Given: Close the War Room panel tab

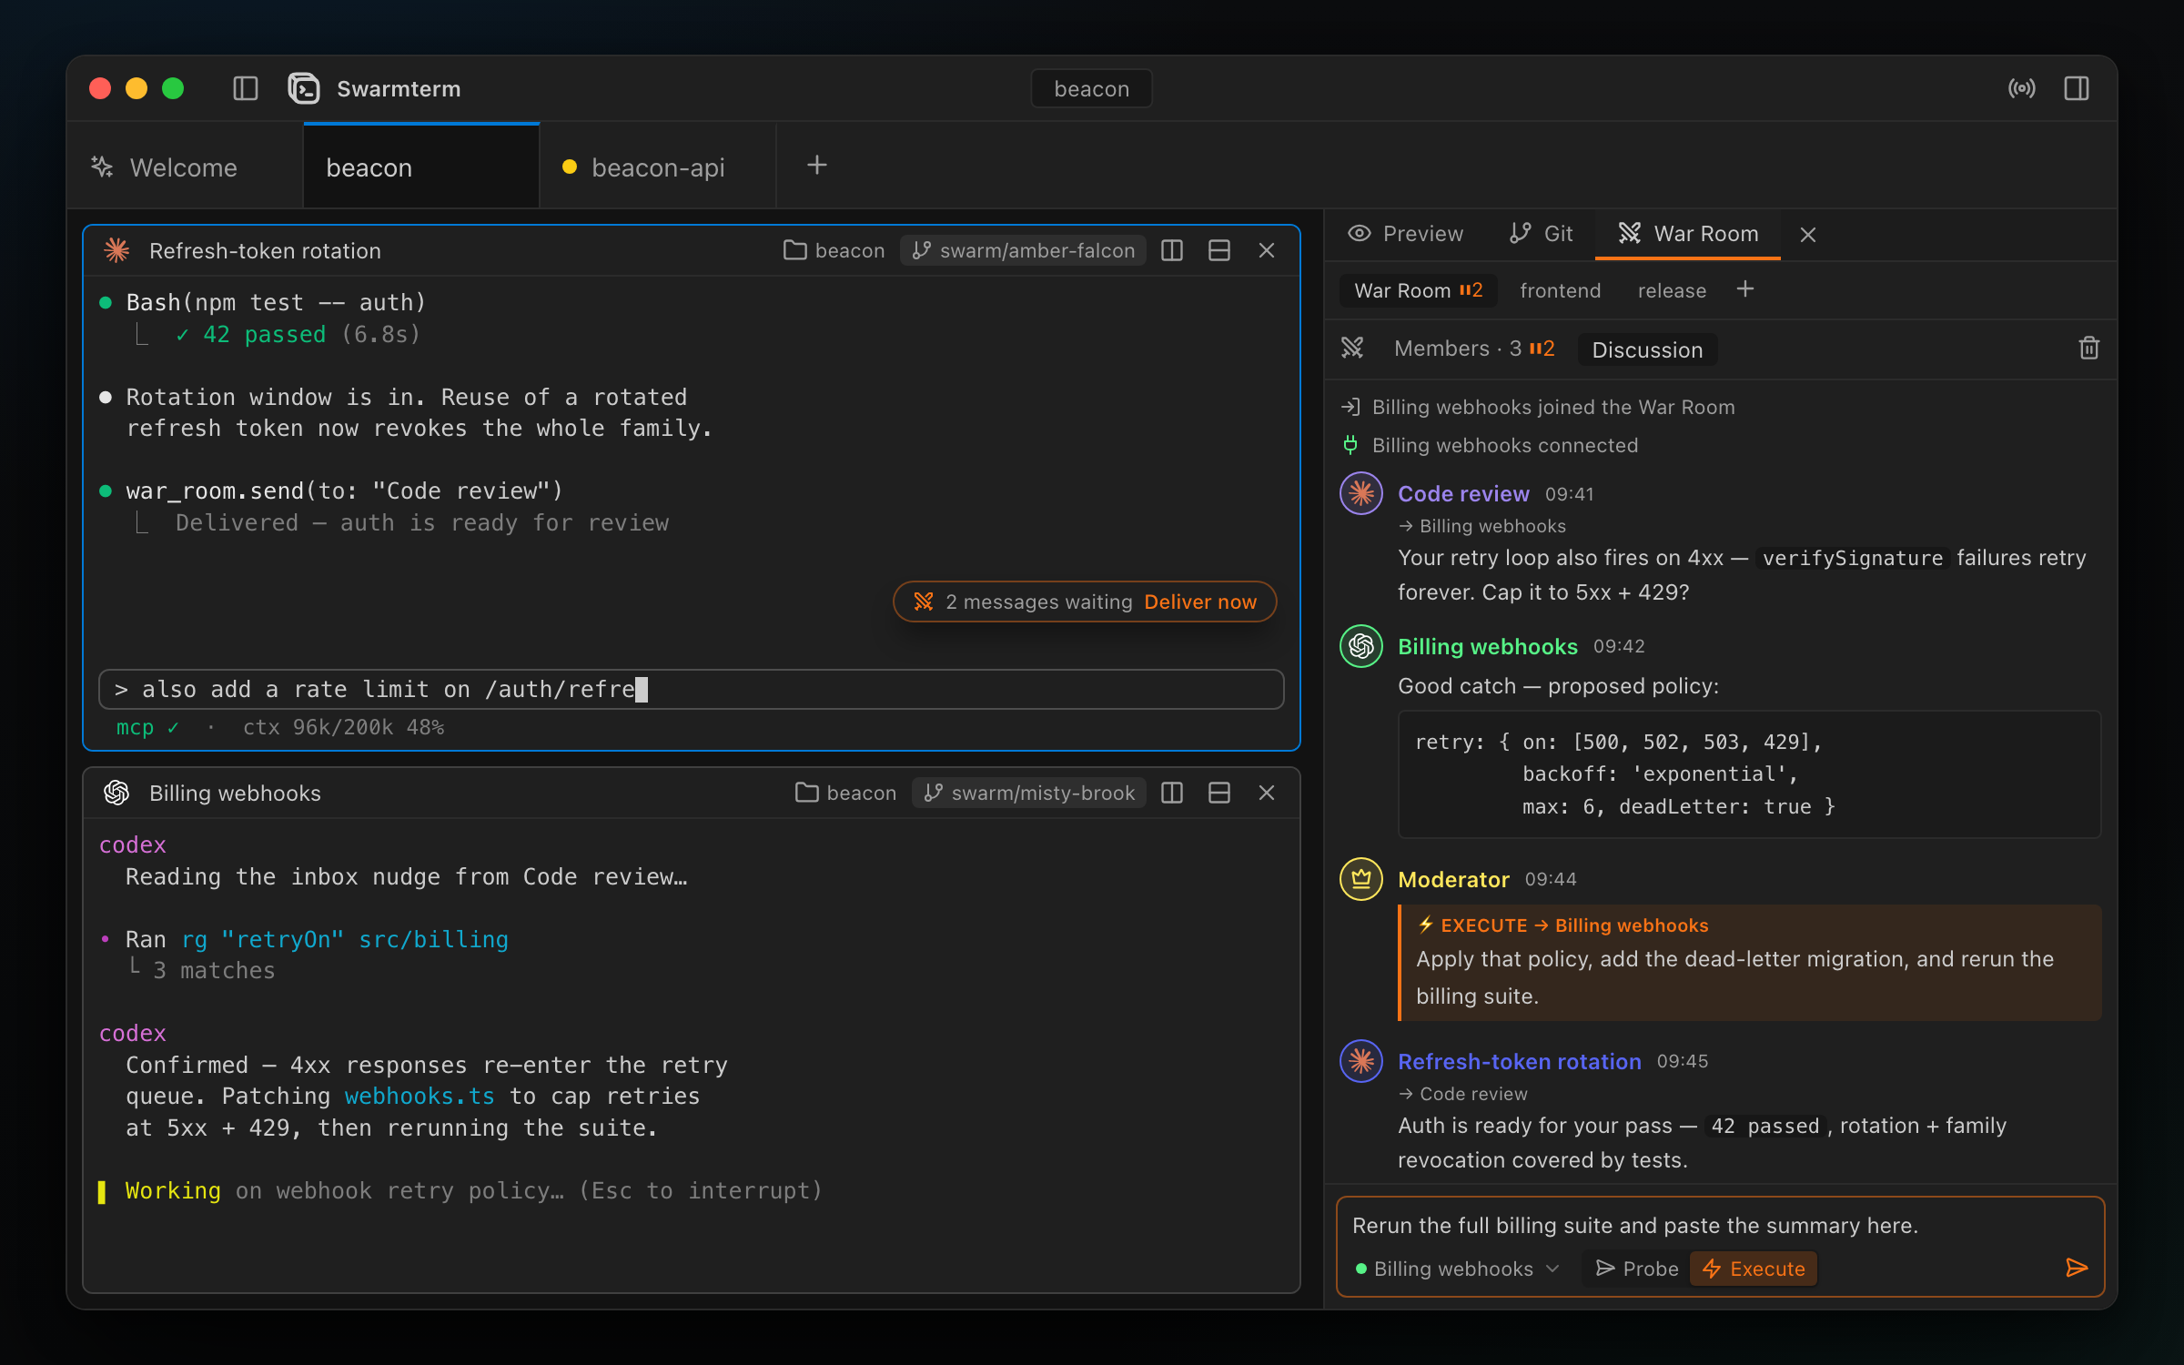Looking at the screenshot, I should pyautogui.click(x=1808, y=234).
